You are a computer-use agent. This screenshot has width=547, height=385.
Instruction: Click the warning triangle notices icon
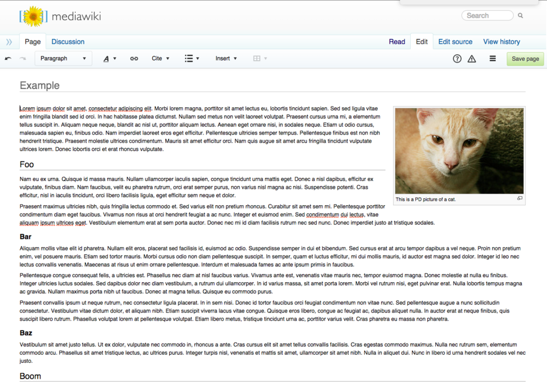point(472,59)
